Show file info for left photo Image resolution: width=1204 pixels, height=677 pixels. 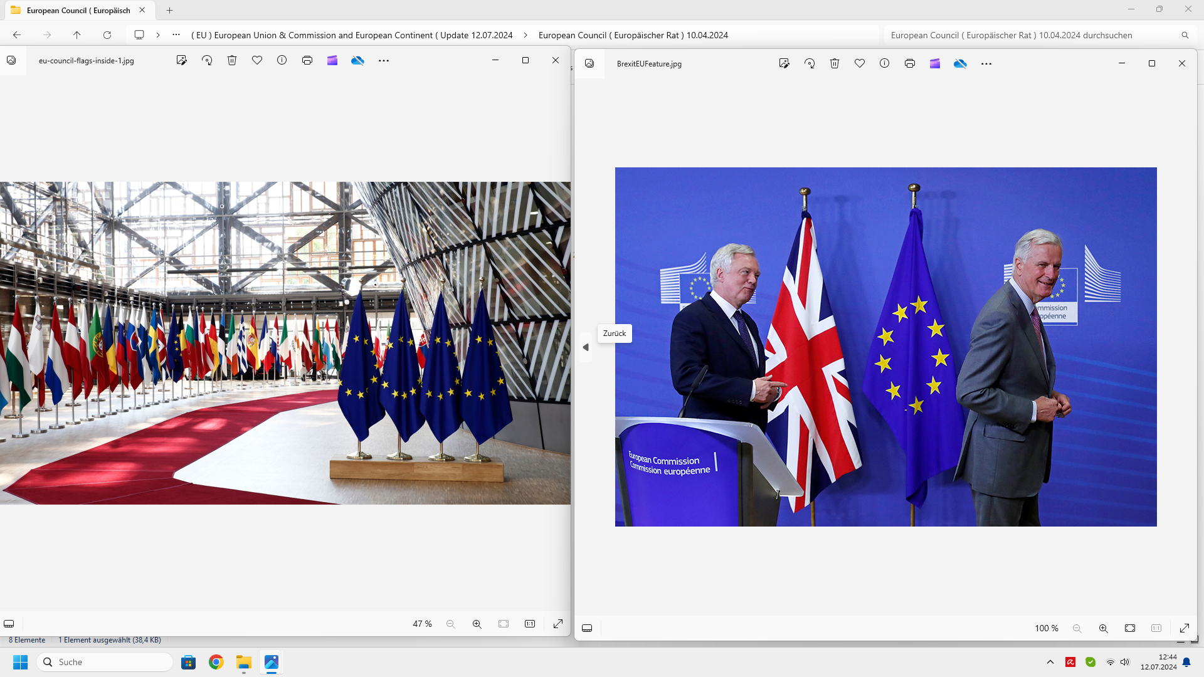[282, 60]
